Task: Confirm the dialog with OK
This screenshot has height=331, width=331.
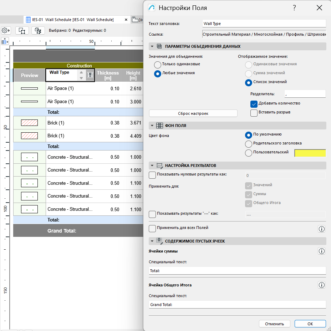Action: pyautogui.click(x=310, y=324)
